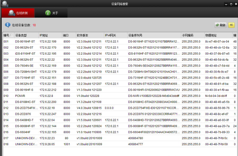This screenshot has height=156, width=238.
Task: Click the blue info icon beside online device count
Action: (x=7, y=25)
